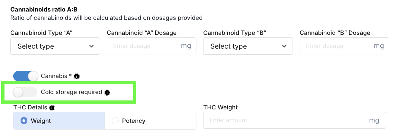Image resolution: width=398 pixels, height=135 pixels.
Task: Click the THC Weight amount field
Action: (x=286, y=120)
